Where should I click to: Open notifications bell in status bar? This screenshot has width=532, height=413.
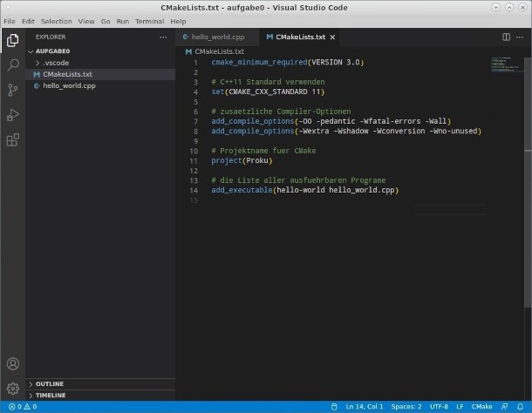coord(520,407)
